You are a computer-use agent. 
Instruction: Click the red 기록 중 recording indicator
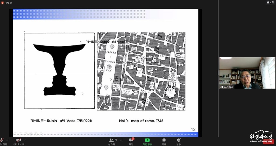[x=6, y=3]
